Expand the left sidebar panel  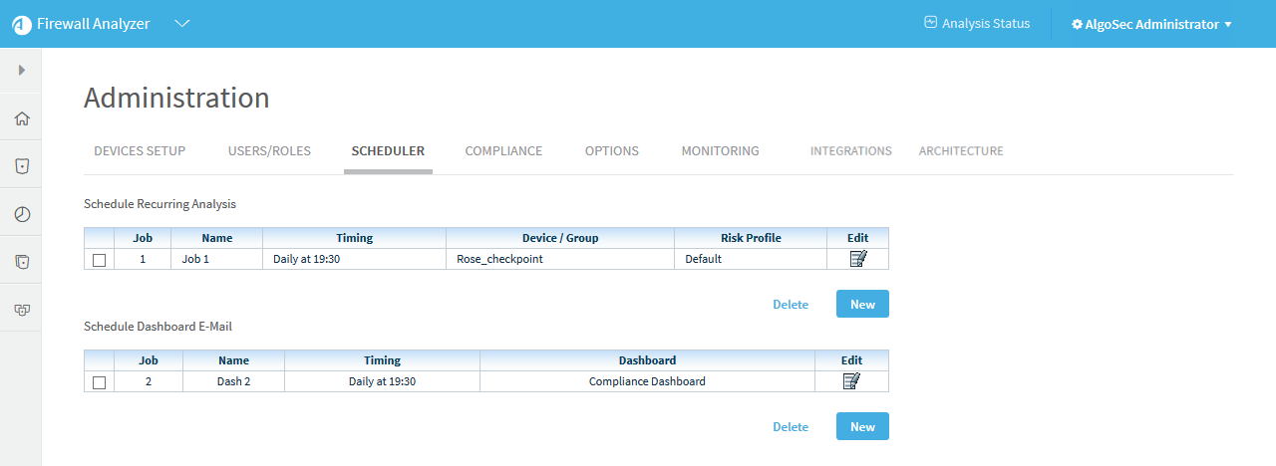[x=21, y=71]
